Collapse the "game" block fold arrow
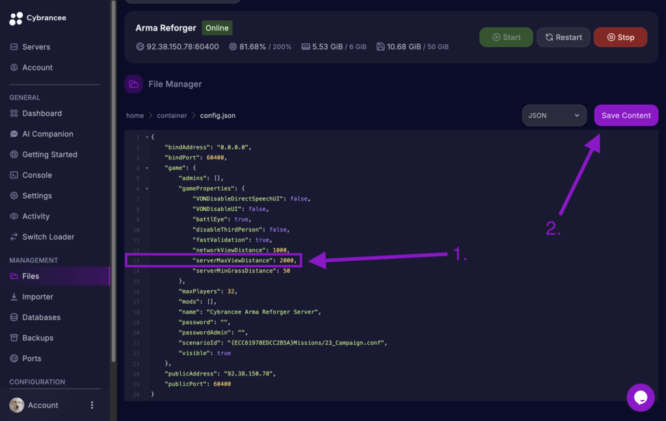The image size is (666, 421). (x=147, y=169)
